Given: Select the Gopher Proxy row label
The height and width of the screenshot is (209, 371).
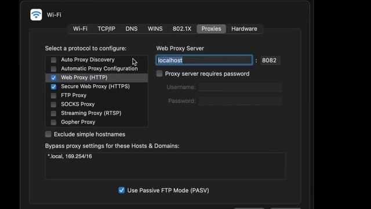Looking at the screenshot, I should pos(78,122).
